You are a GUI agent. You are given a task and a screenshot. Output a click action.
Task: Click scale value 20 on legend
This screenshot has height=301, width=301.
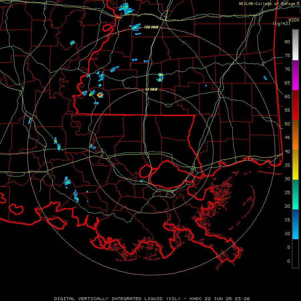pyautogui.click(x=287, y=206)
